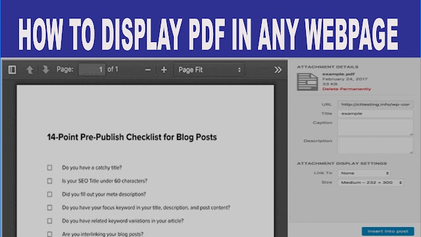Click the Description text area

[376, 145]
